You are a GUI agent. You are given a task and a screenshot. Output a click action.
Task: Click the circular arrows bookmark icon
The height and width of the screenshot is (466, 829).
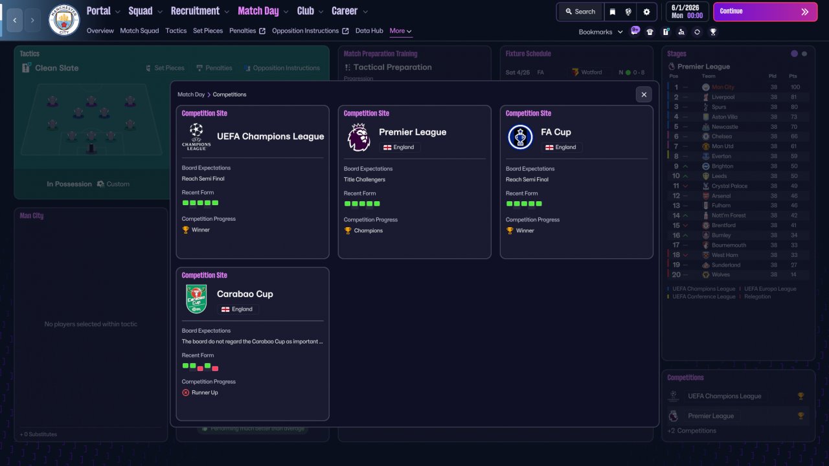coord(697,32)
